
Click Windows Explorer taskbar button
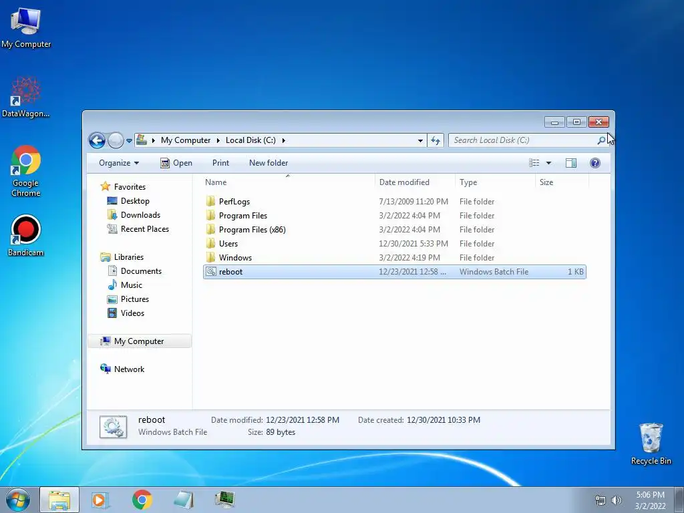click(x=59, y=500)
